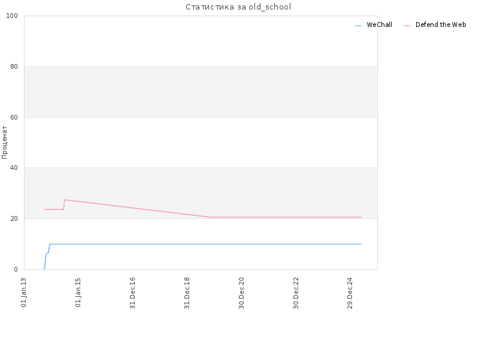This screenshot has height=359, width=479.
Task: Click the chart title Статистика за old_school
Action: (238, 7)
